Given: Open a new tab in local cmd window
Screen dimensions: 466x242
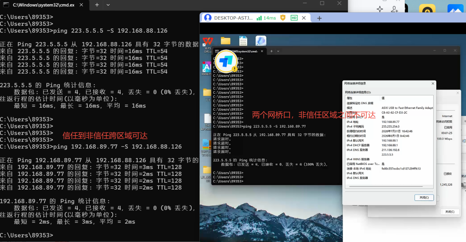Looking at the screenshot, I should (x=97, y=5).
